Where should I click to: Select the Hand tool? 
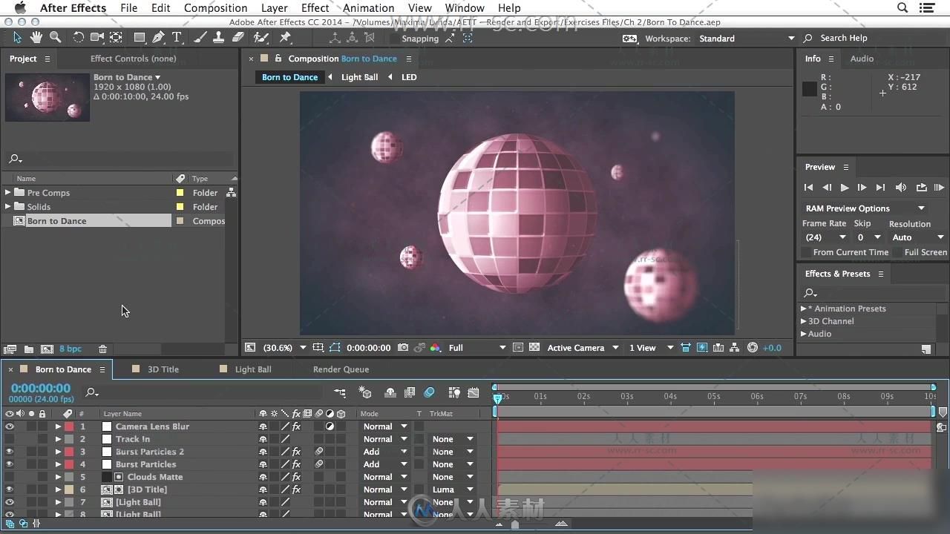(x=36, y=37)
